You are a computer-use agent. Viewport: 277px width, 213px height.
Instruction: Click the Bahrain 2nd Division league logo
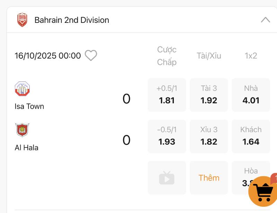(x=22, y=20)
